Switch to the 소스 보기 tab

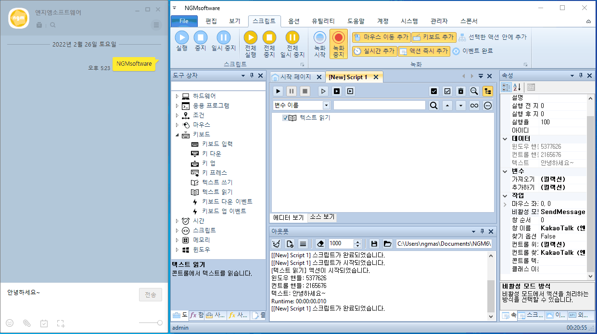321,217
